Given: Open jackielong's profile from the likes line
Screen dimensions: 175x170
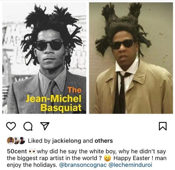Looking at the screenshot, I should (x=67, y=141).
